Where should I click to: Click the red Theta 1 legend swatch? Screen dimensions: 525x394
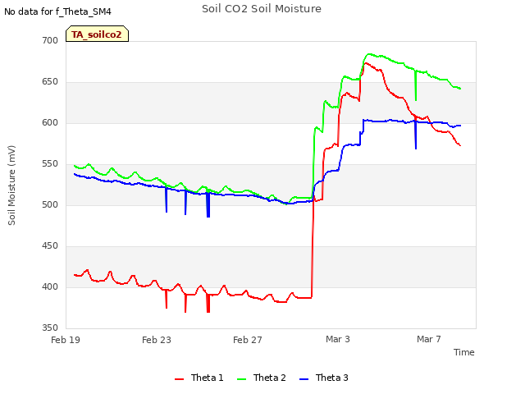(x=180, y=379)
